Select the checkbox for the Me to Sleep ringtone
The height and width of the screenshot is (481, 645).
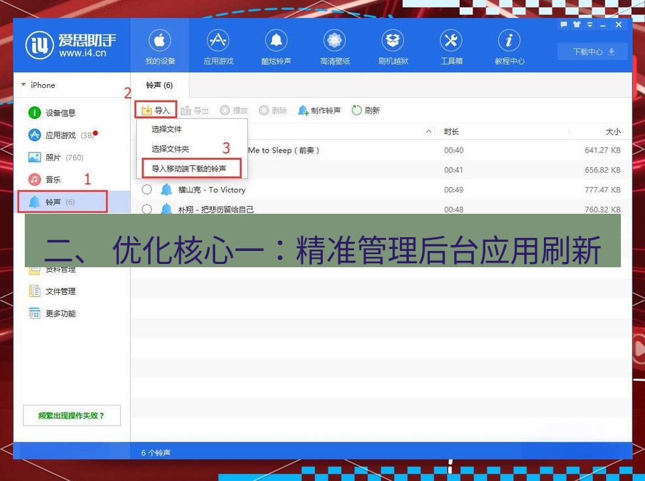pyautogui.click(x=147, y=150)
